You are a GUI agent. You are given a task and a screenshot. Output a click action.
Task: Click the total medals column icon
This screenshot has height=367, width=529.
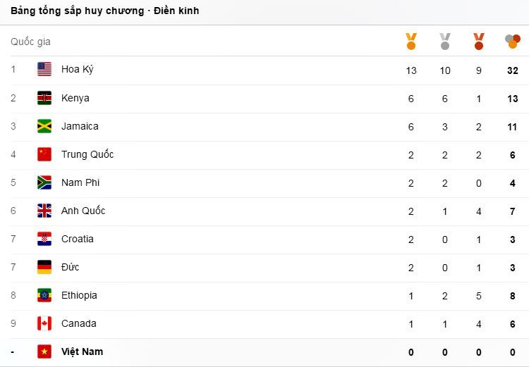click(x=513, y=42)
